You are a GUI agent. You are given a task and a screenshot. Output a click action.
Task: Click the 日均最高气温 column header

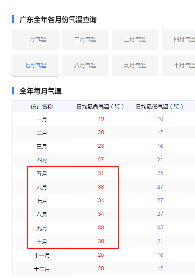(x=100, y=107)
